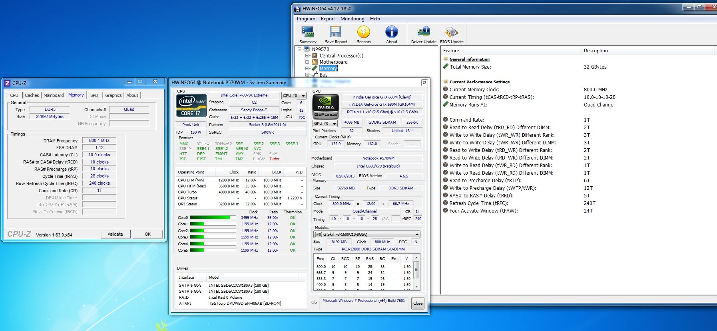
Task: Collapse the NP9570 tree node
Action: (299, 49)
